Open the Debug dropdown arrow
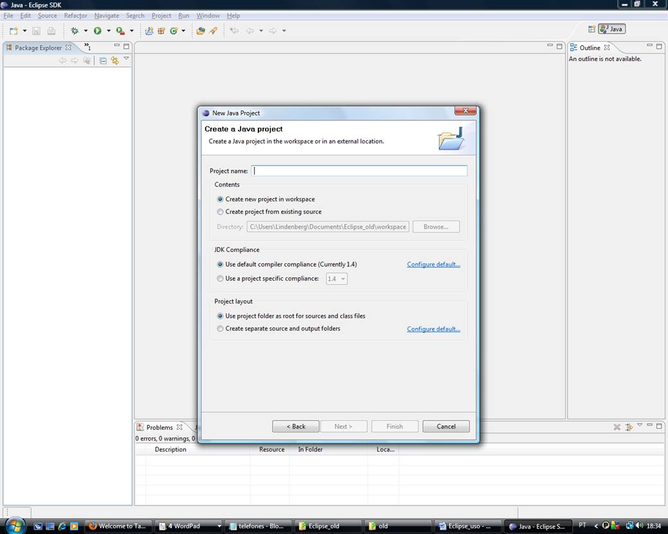Viewport: 668px width, 534px height. tap(86, 31)
